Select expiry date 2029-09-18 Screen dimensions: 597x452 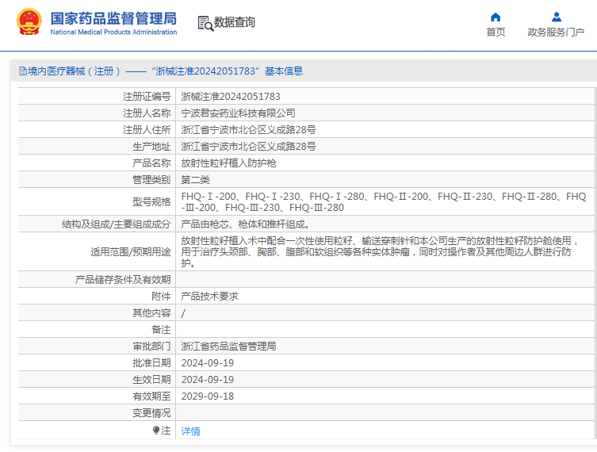coord(208,396)
